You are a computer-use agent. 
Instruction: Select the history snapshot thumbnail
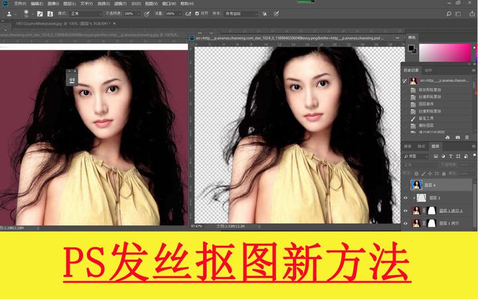tap(414, 81)
